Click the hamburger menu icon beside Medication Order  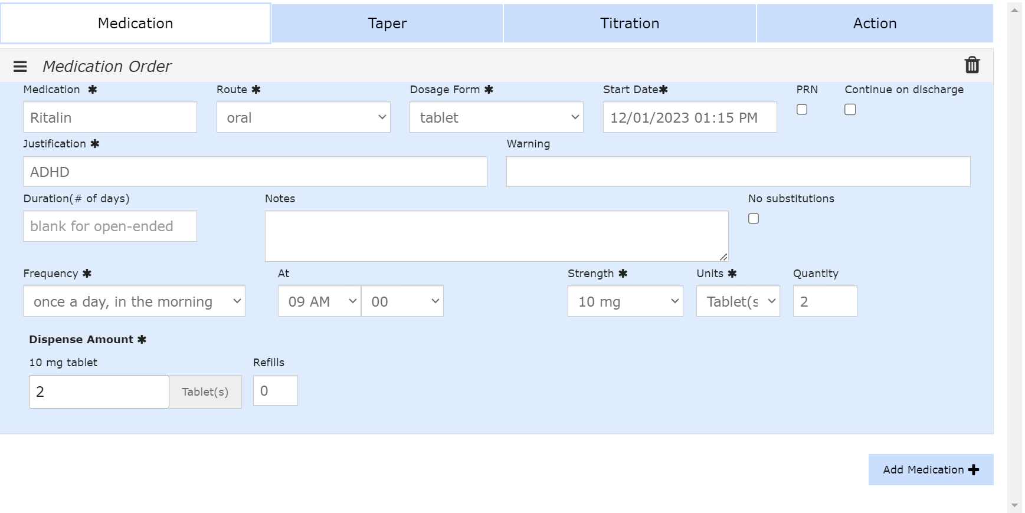coord(20,67)
